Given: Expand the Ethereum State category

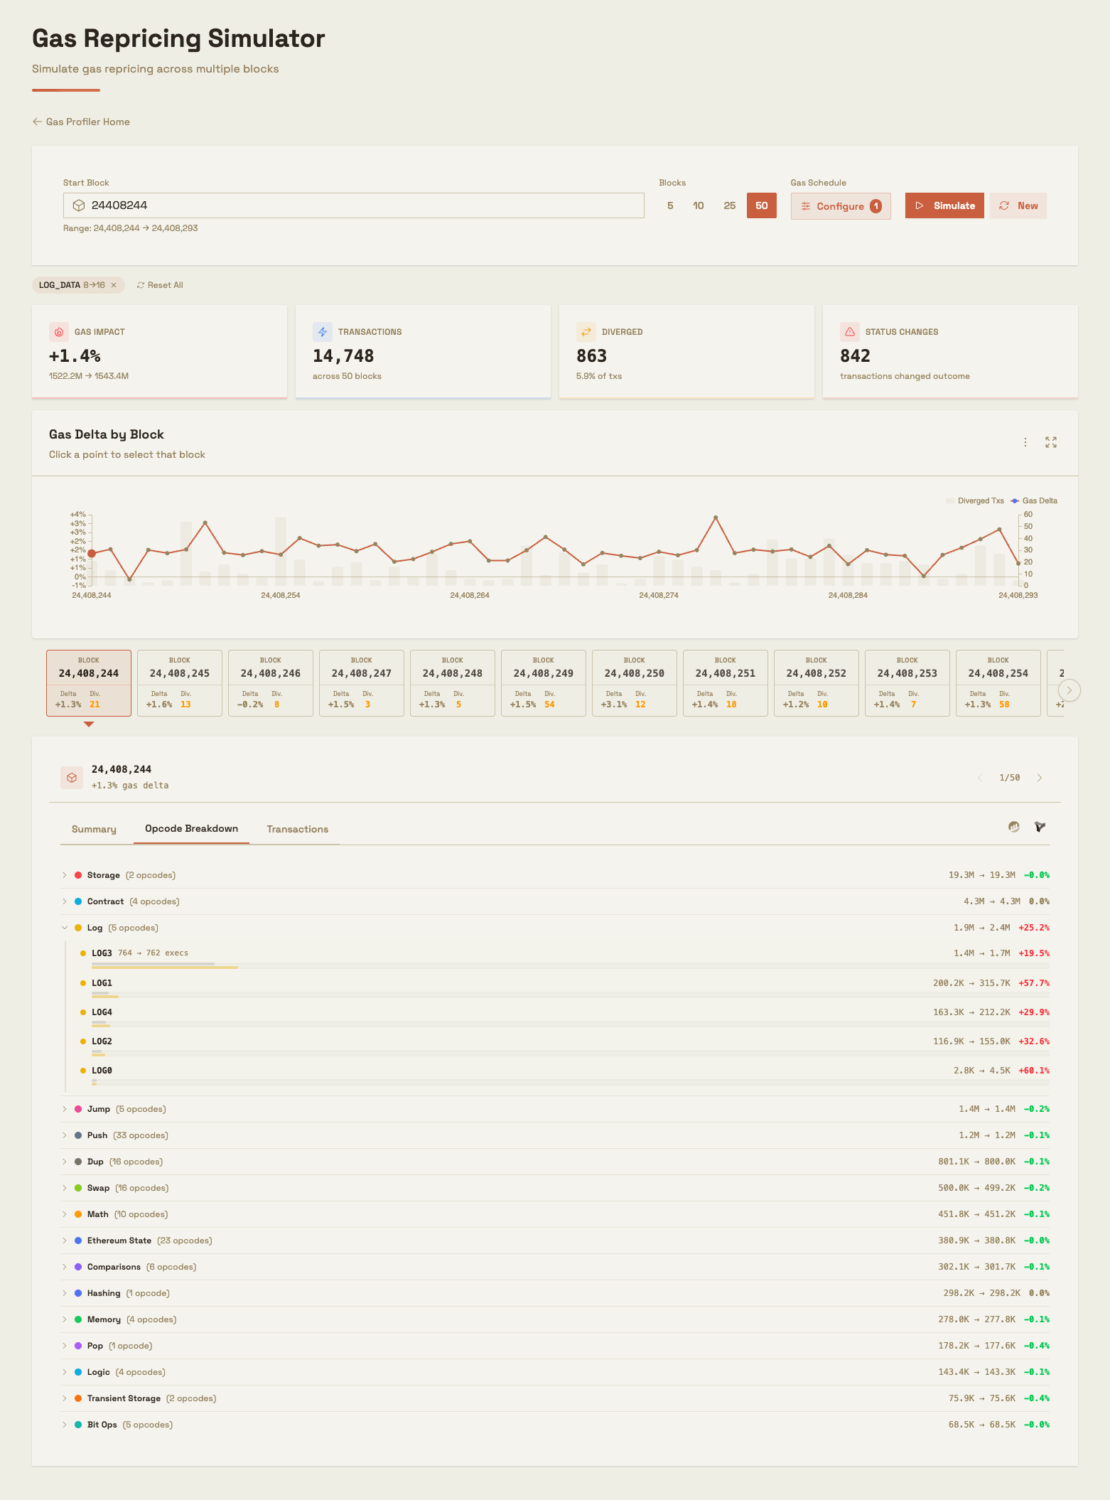Looking at the screenshot, I should point(555,1241).
